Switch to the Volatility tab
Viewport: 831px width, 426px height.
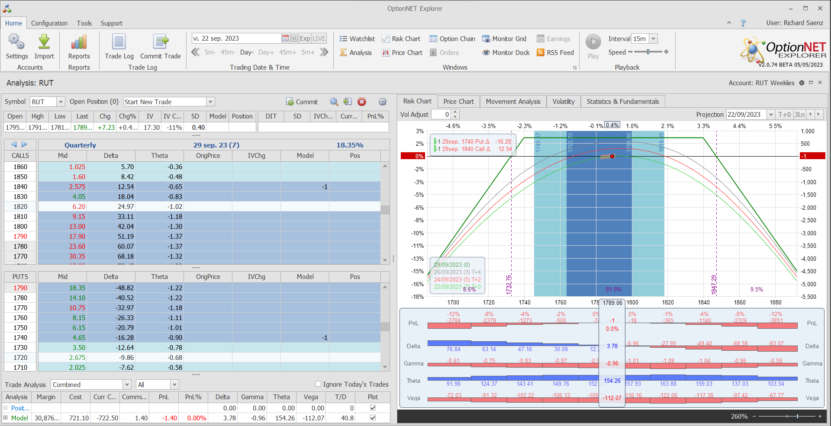(x=563, y=102)
